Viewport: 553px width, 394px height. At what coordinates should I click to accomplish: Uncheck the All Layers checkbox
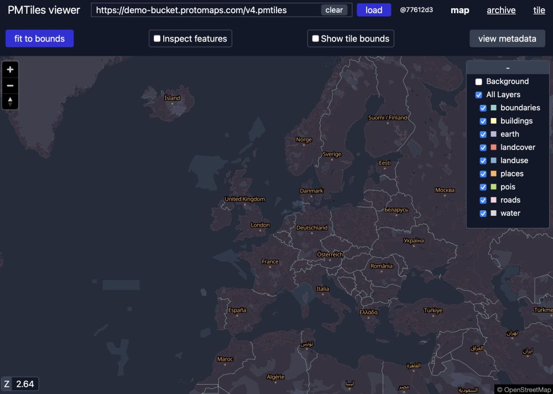coord(478,94)
